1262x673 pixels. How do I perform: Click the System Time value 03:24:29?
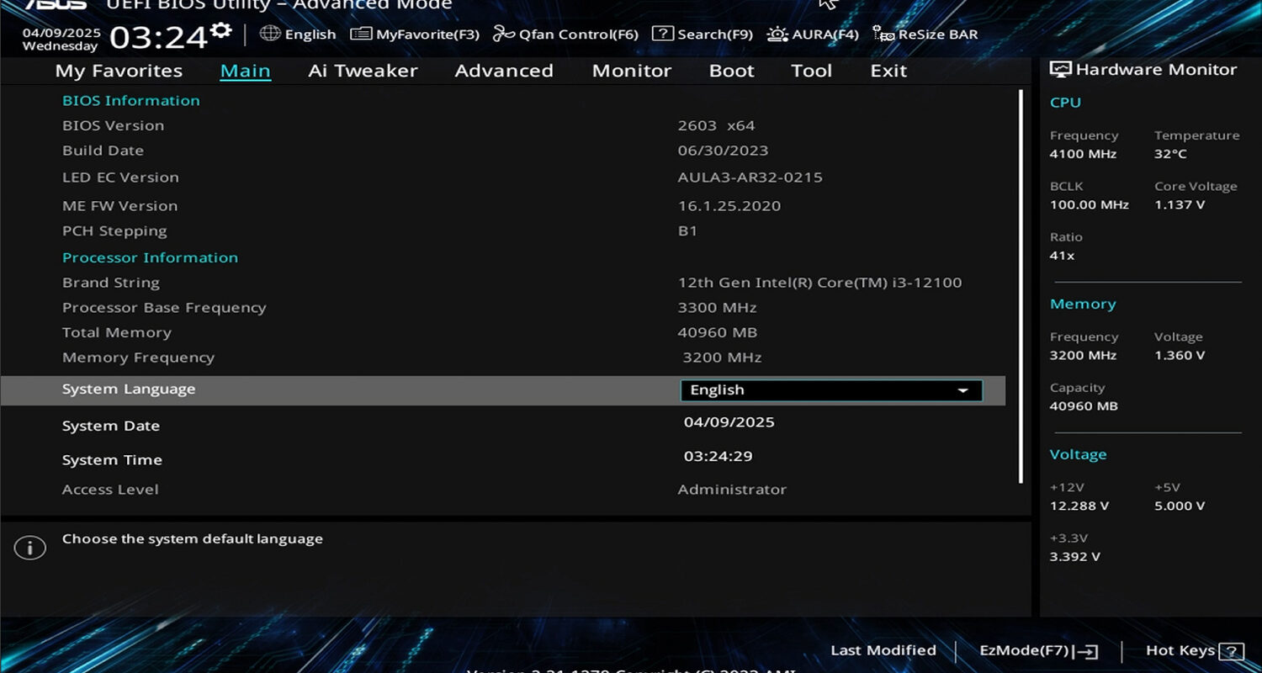click(x=718, y=456)
